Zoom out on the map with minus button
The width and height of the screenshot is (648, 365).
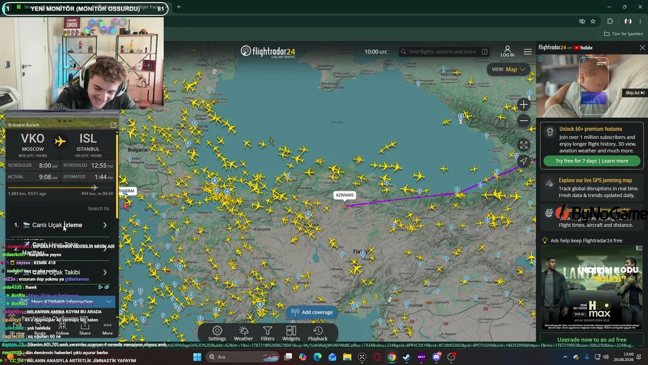click(523, 121)
